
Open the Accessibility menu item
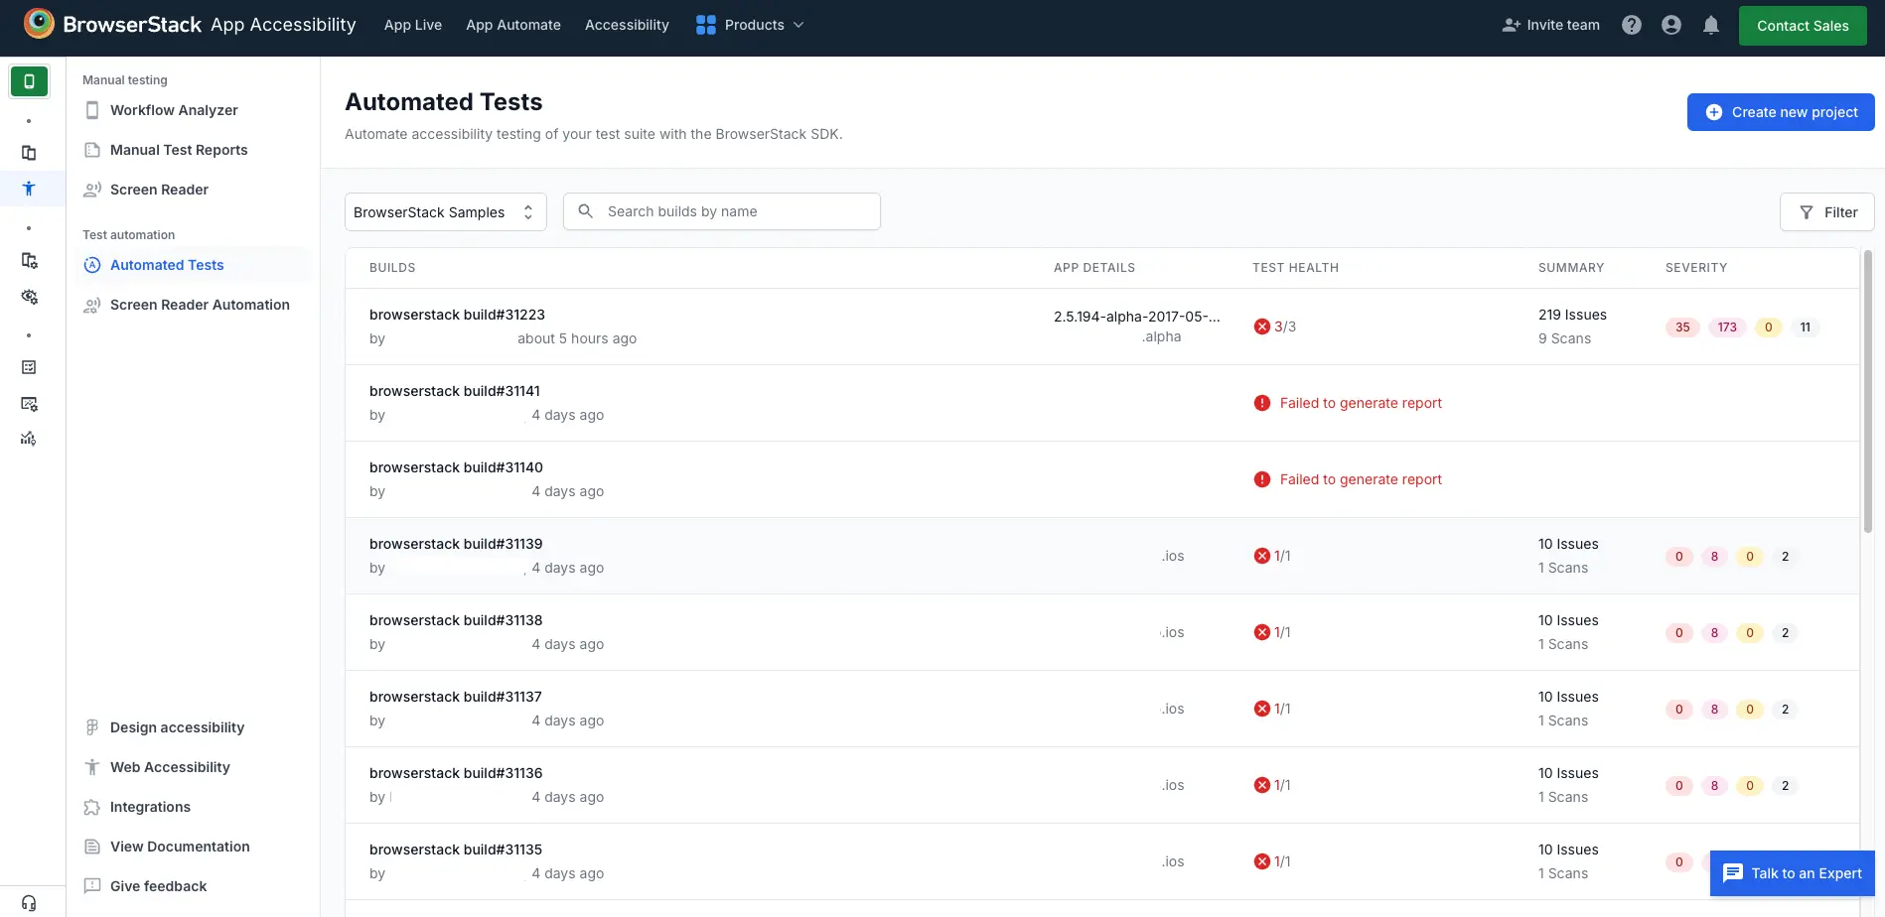[627, 25]
